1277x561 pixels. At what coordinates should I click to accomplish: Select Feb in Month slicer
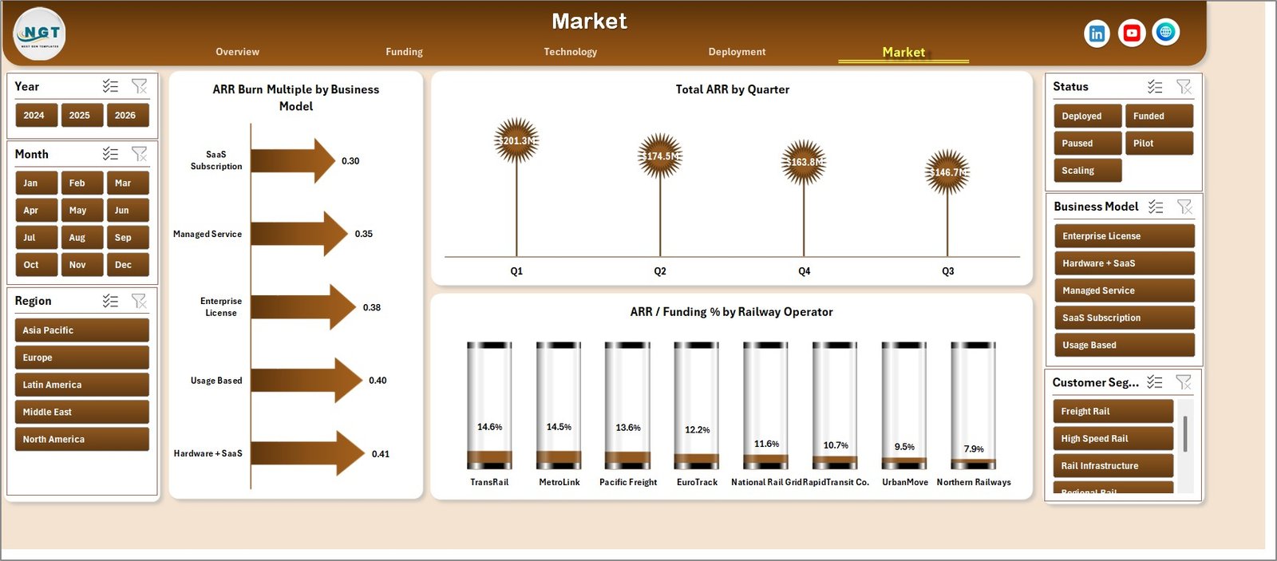click(x=81, y=183)
